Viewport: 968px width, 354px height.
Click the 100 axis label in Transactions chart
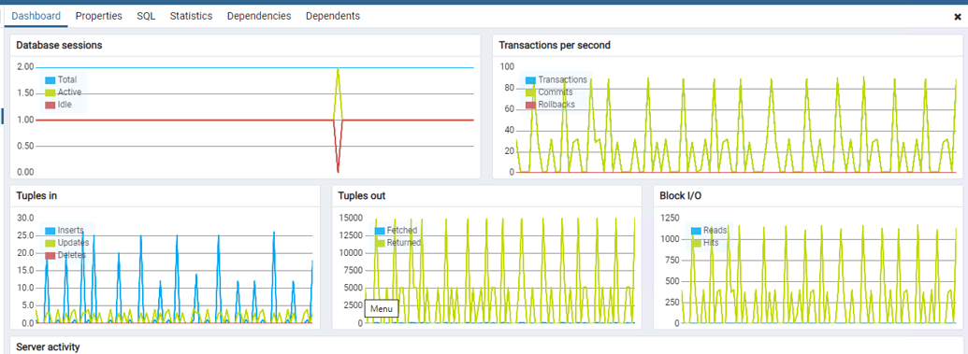click(x=507, y=66)
